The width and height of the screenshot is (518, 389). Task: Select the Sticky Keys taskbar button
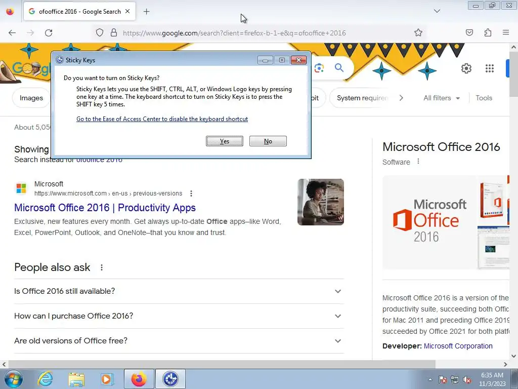(170, 379)
